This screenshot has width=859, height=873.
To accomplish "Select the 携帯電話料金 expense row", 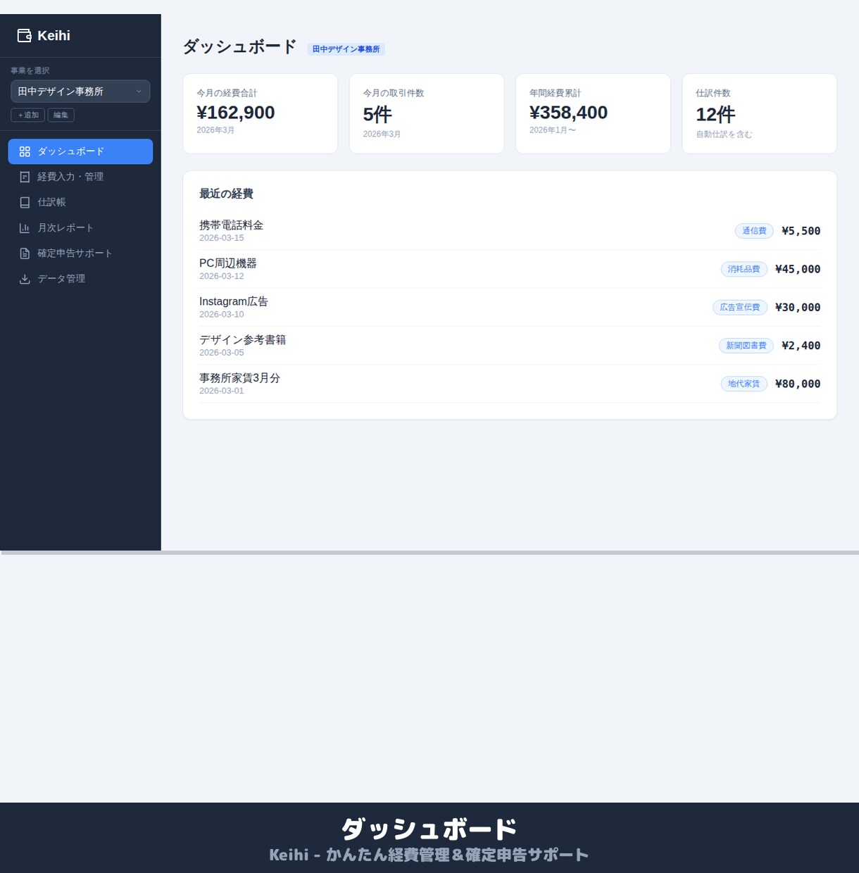I will coord(510,231).
